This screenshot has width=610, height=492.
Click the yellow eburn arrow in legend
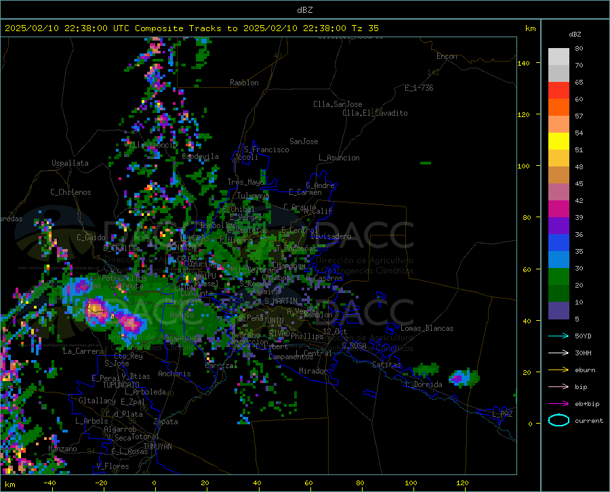pyautogui.click(x=558, y=370)
